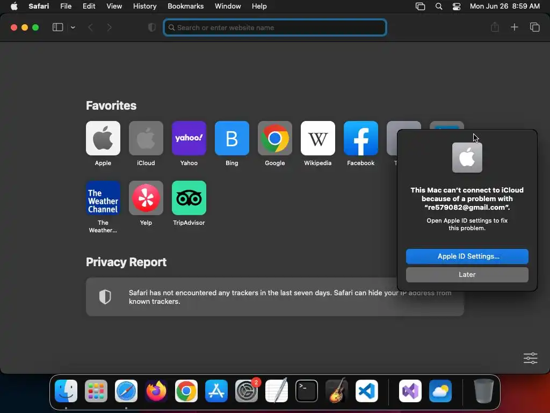
Task: Open the History menu
Action: point(144,6)
